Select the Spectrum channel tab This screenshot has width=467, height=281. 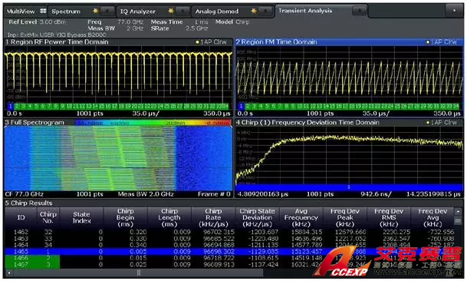[x=66, y=12]
